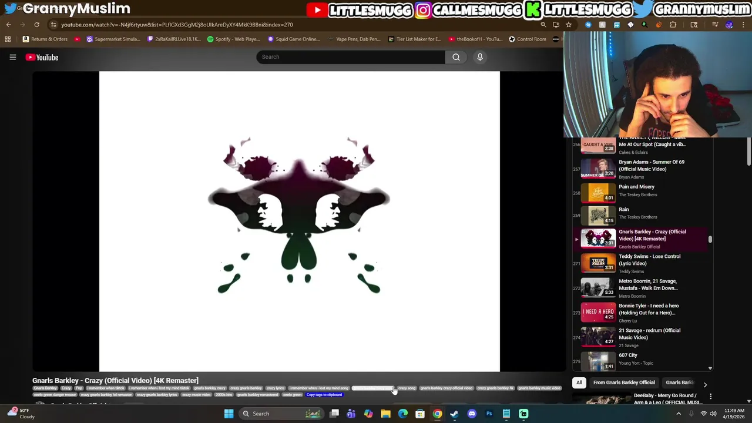Select the YouTube URL in the address bar
The image size is (752, 423).
tap(177, 25)
